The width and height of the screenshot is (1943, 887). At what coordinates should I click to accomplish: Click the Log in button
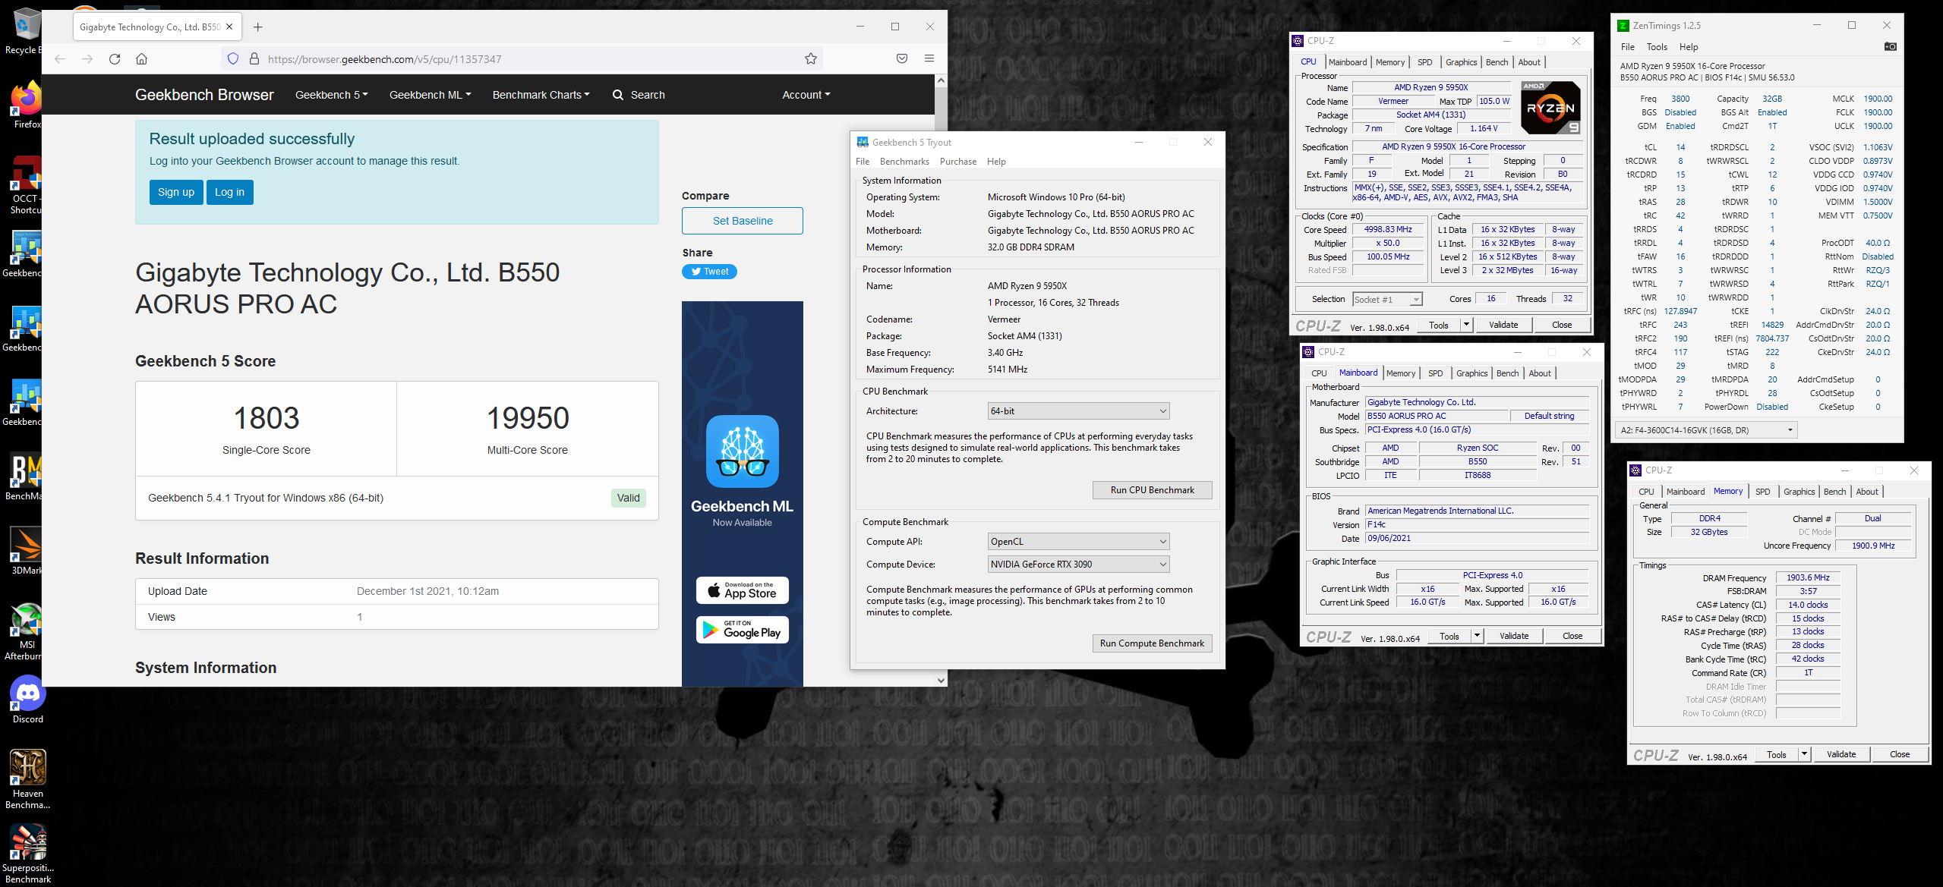(229, 192)
